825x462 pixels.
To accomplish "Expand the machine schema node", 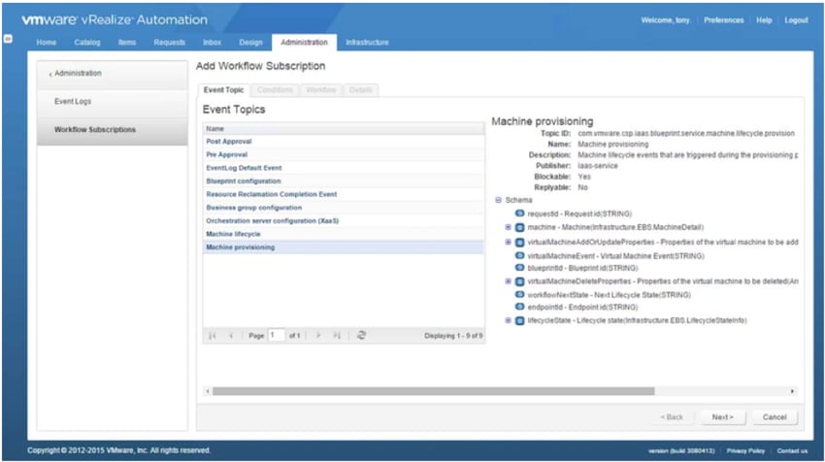I will 508,227.
